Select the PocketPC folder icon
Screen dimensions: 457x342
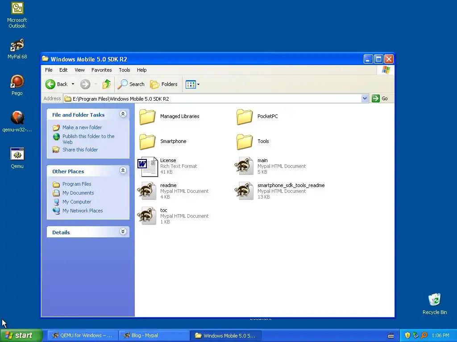tap(245, 117)
